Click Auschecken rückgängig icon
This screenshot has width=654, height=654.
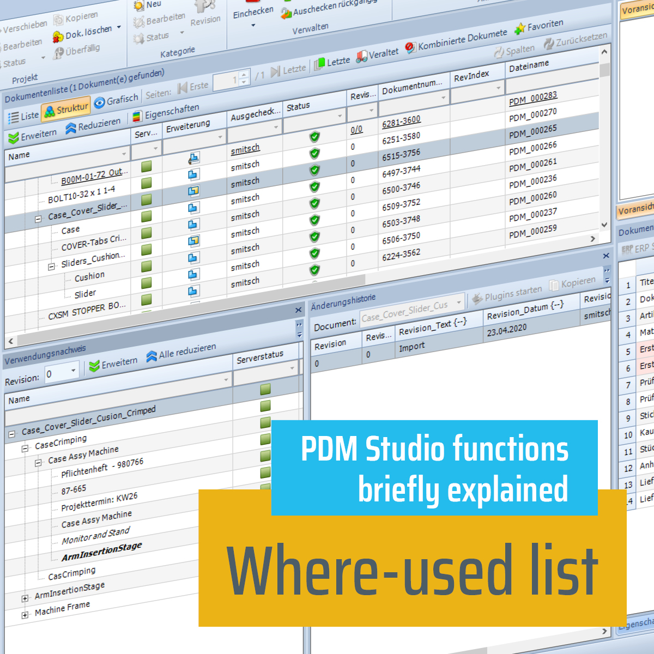[286, 14]
